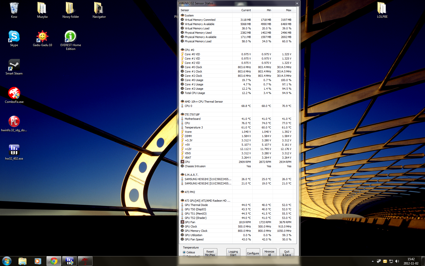
Task: Click the Max column header
Action: click(x=283, y=10)
